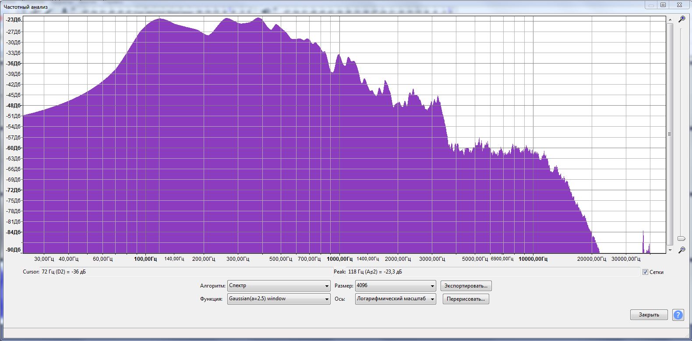Click the scrollbar down arrow beside the plot
This screenshot has width=692, height=341.
coord(670,250)
